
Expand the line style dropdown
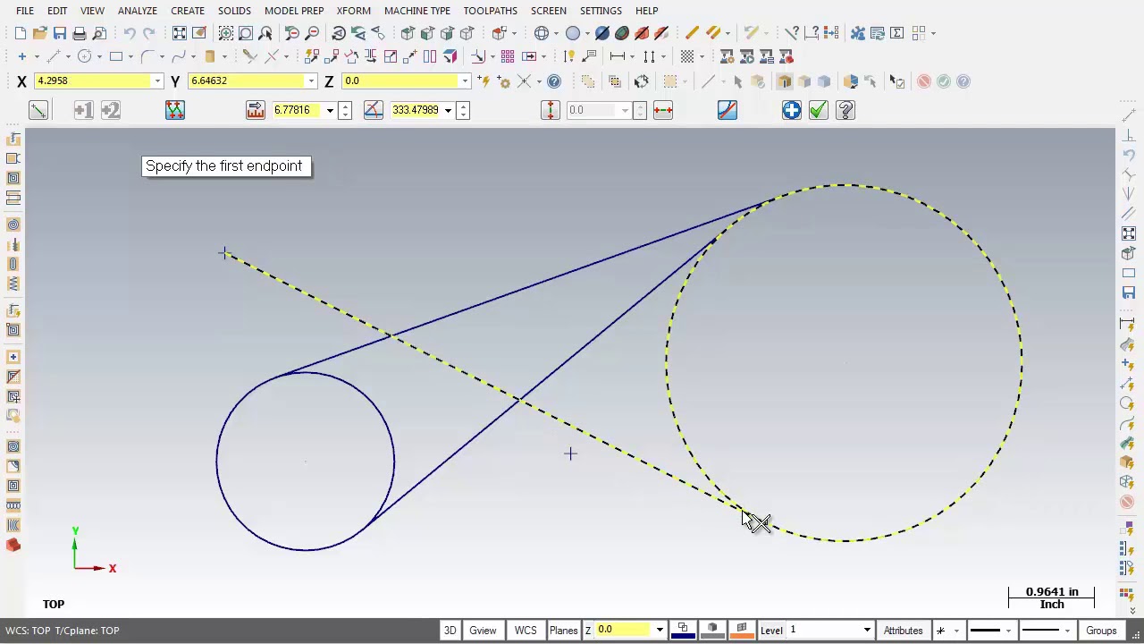click(x=1008, y=631)
